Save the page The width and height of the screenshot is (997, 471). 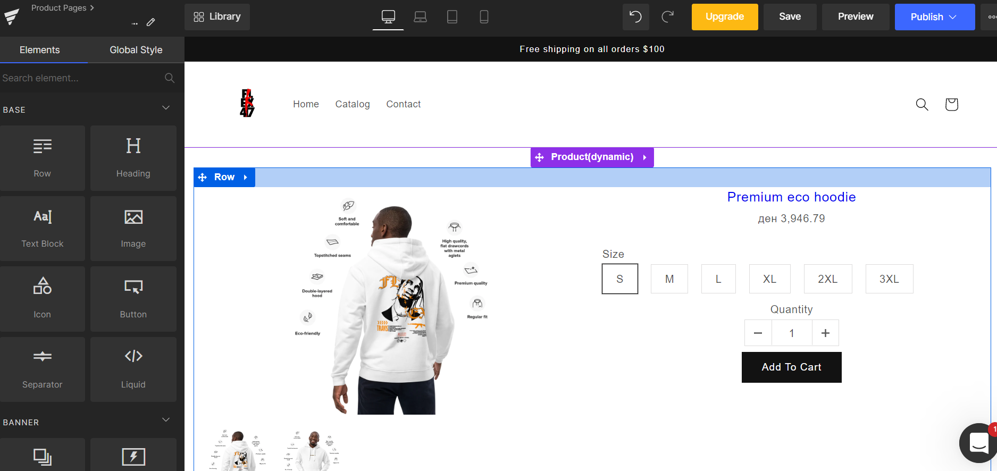[x=790, y=17]
